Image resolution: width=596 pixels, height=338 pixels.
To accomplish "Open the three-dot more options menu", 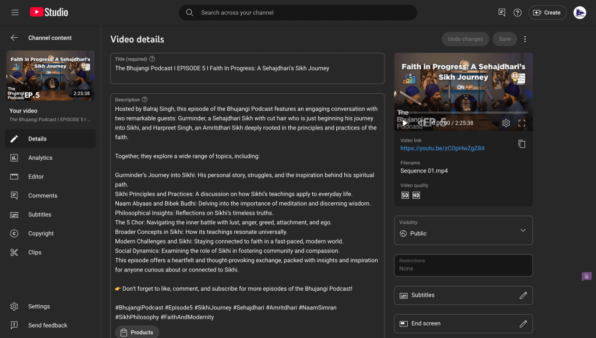I will coord(525,39).
